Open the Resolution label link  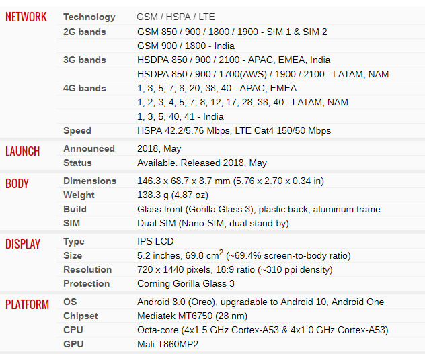(87, 269)
